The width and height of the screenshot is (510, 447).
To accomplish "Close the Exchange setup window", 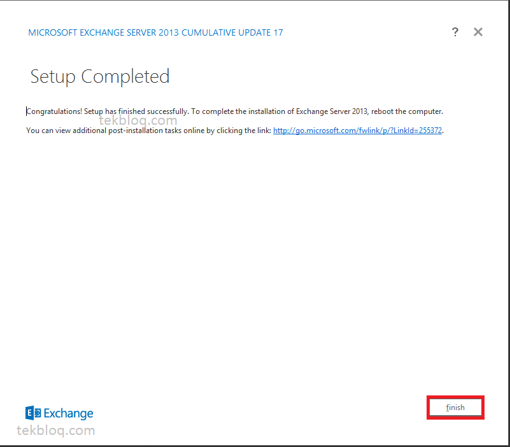I will (478, 32).
